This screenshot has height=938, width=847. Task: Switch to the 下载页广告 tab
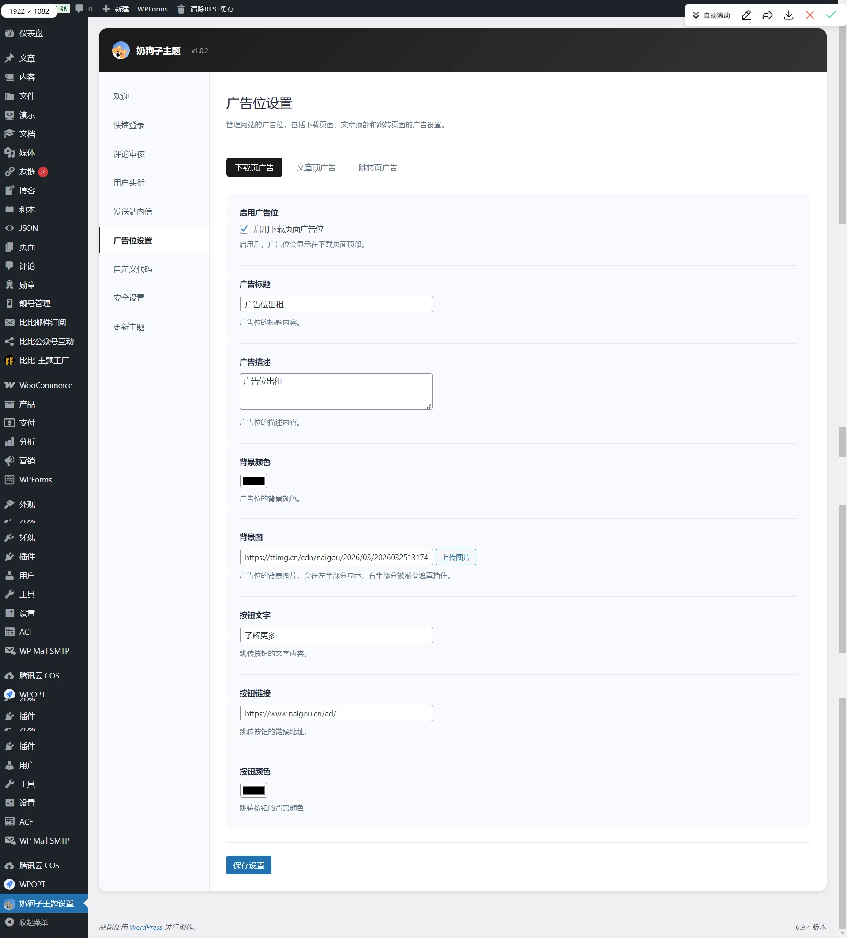[x=254, y=167]
